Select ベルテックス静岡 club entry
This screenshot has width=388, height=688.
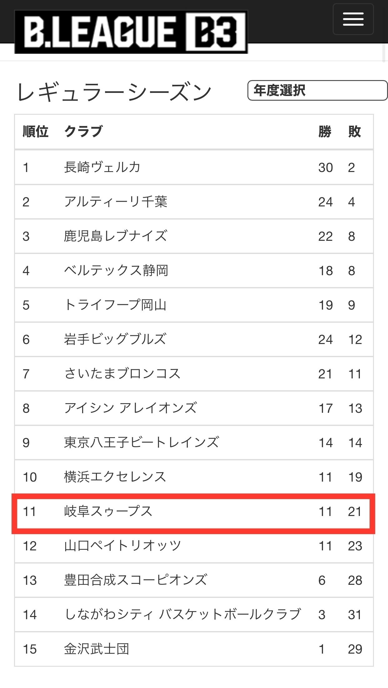(x=194, y=271)
